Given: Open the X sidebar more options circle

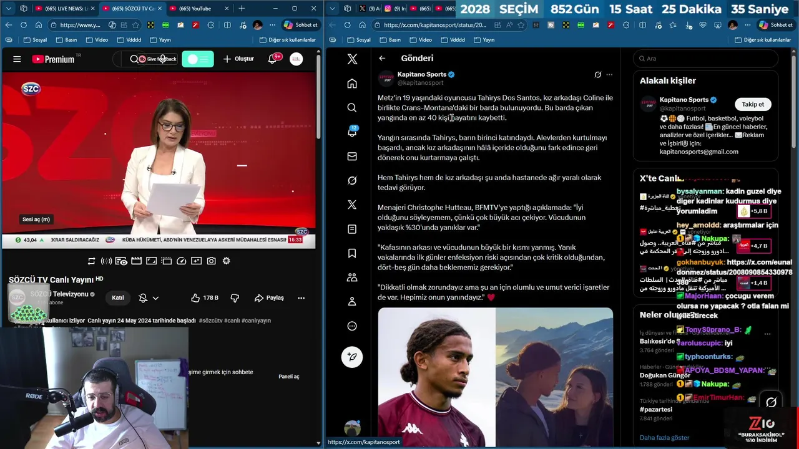Looking at the screenshot, I should 352,326.
